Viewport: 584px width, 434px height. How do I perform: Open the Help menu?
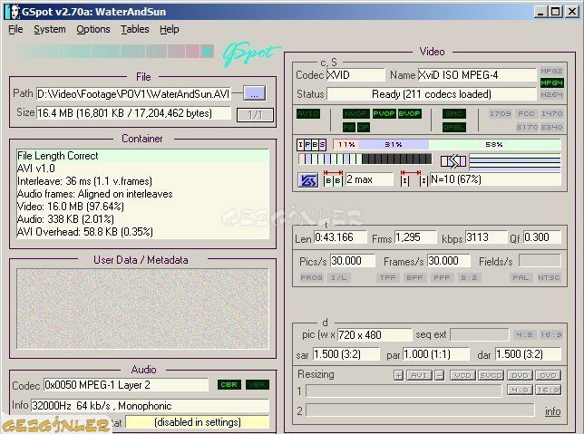click(x=170, y=29)
